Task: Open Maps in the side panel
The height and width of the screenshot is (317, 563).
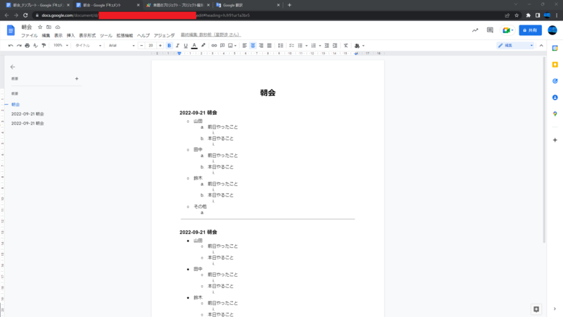Action: tap(555, 114)
